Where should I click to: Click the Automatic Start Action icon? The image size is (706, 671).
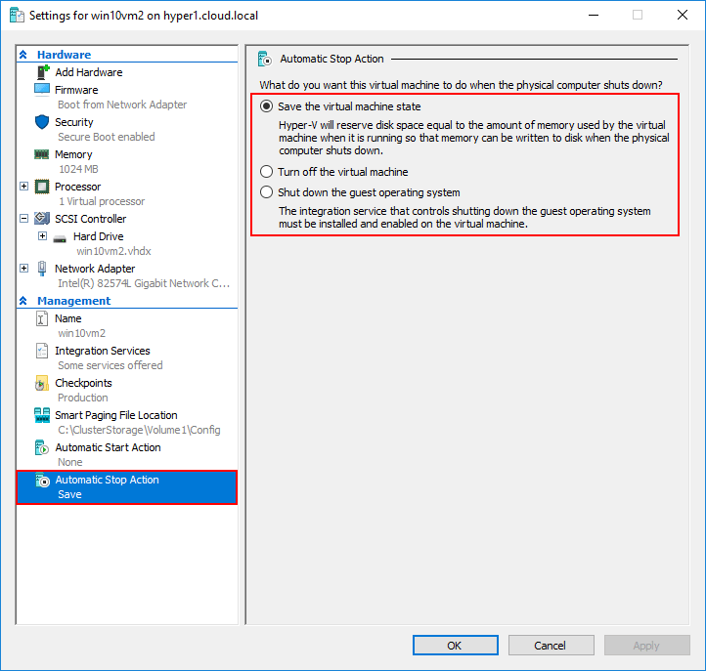[42, 447]
